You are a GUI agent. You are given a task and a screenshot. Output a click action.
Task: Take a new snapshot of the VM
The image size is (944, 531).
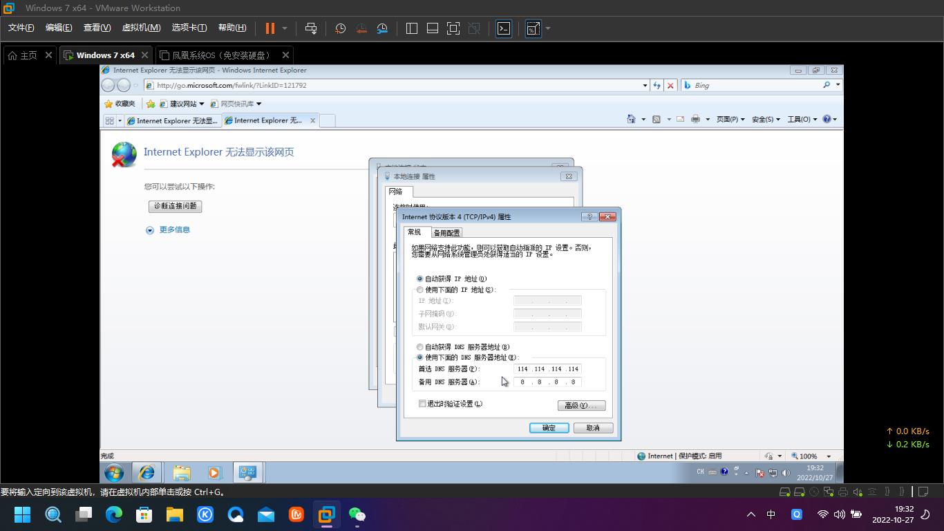[x=339, y=28]
